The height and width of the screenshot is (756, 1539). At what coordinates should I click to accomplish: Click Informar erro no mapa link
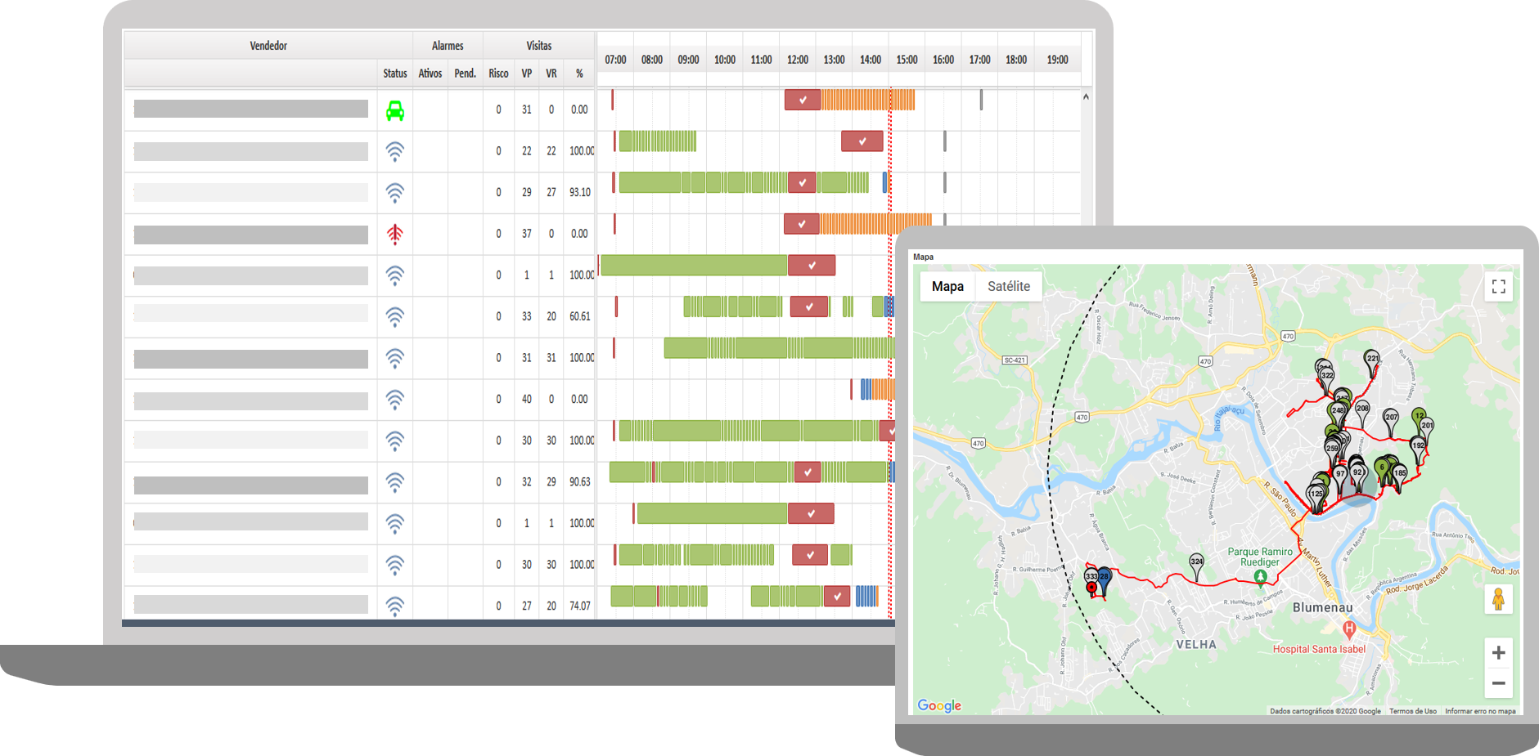[x=1479, y=711]
